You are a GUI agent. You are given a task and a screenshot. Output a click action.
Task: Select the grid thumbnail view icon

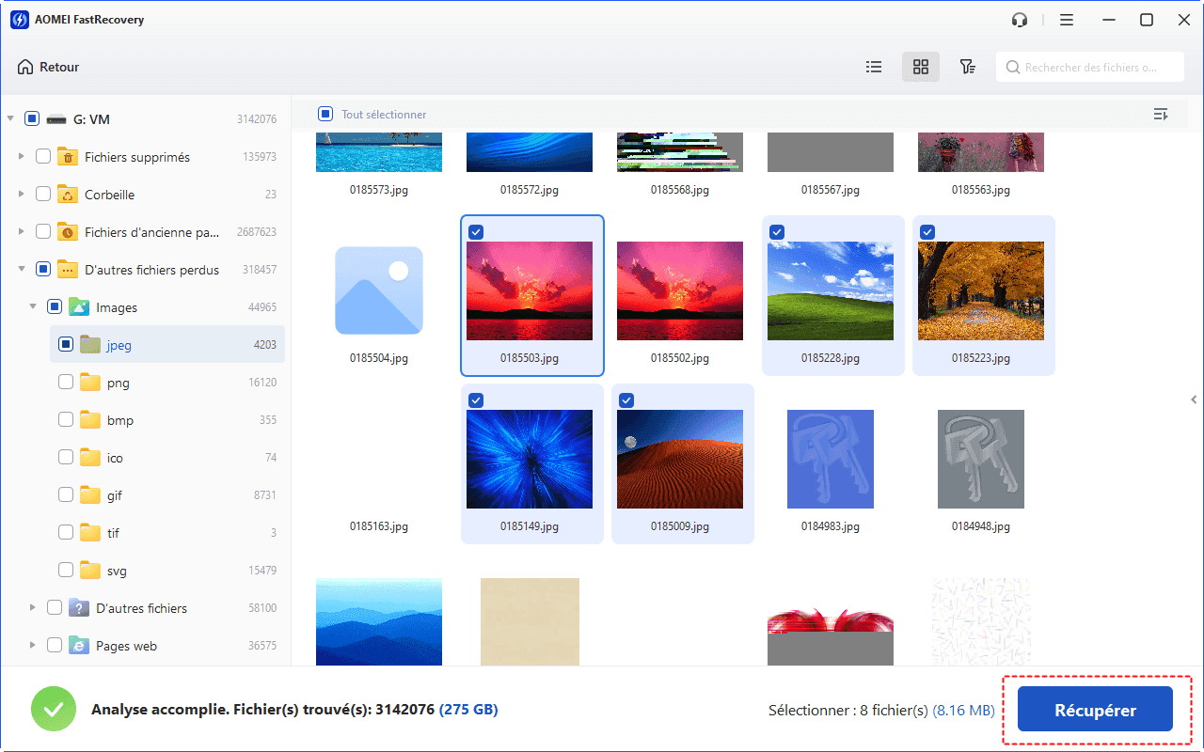point(921,67)
